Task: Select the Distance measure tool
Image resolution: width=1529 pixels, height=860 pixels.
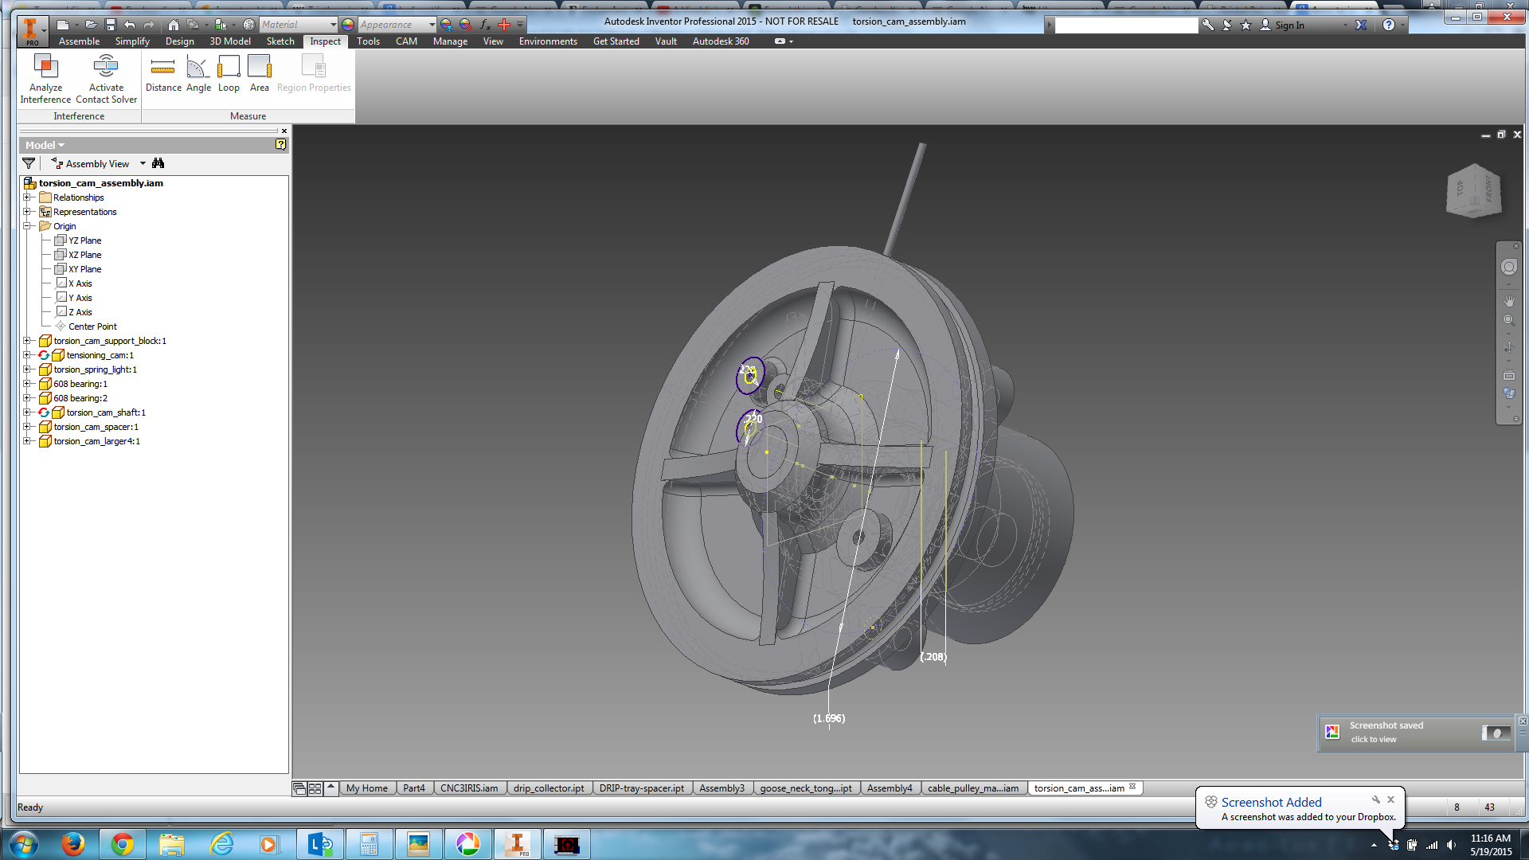Action: pyautogui.click(x=163, y=74)
